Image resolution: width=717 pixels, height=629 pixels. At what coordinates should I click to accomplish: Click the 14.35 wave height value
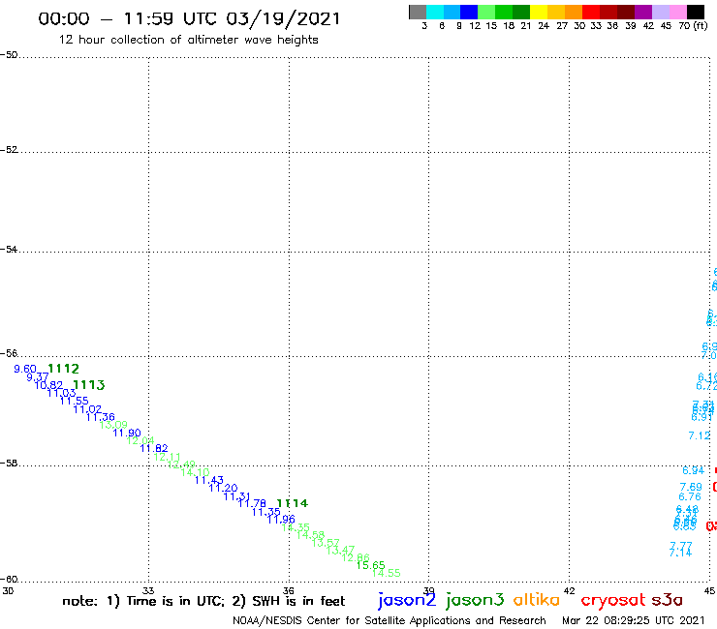[x=296, y=527]
